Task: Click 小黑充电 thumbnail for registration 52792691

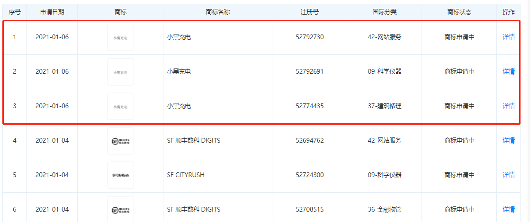Action: [120, 72]
